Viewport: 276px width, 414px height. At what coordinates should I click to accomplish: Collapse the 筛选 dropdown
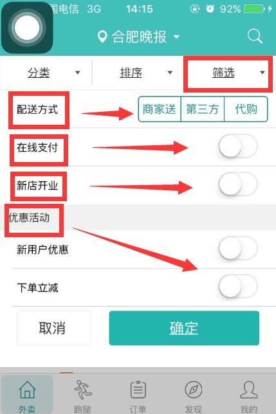[228, 73]
